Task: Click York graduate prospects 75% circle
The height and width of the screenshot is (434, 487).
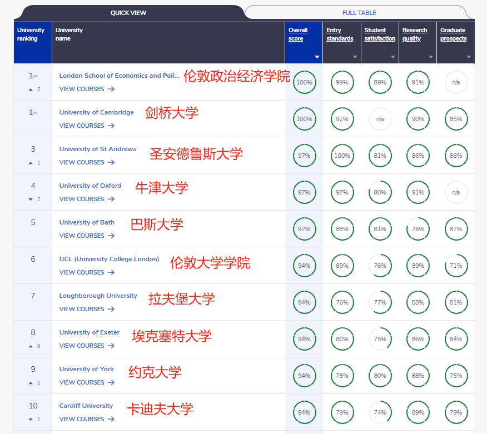Action: click(456, 376)
